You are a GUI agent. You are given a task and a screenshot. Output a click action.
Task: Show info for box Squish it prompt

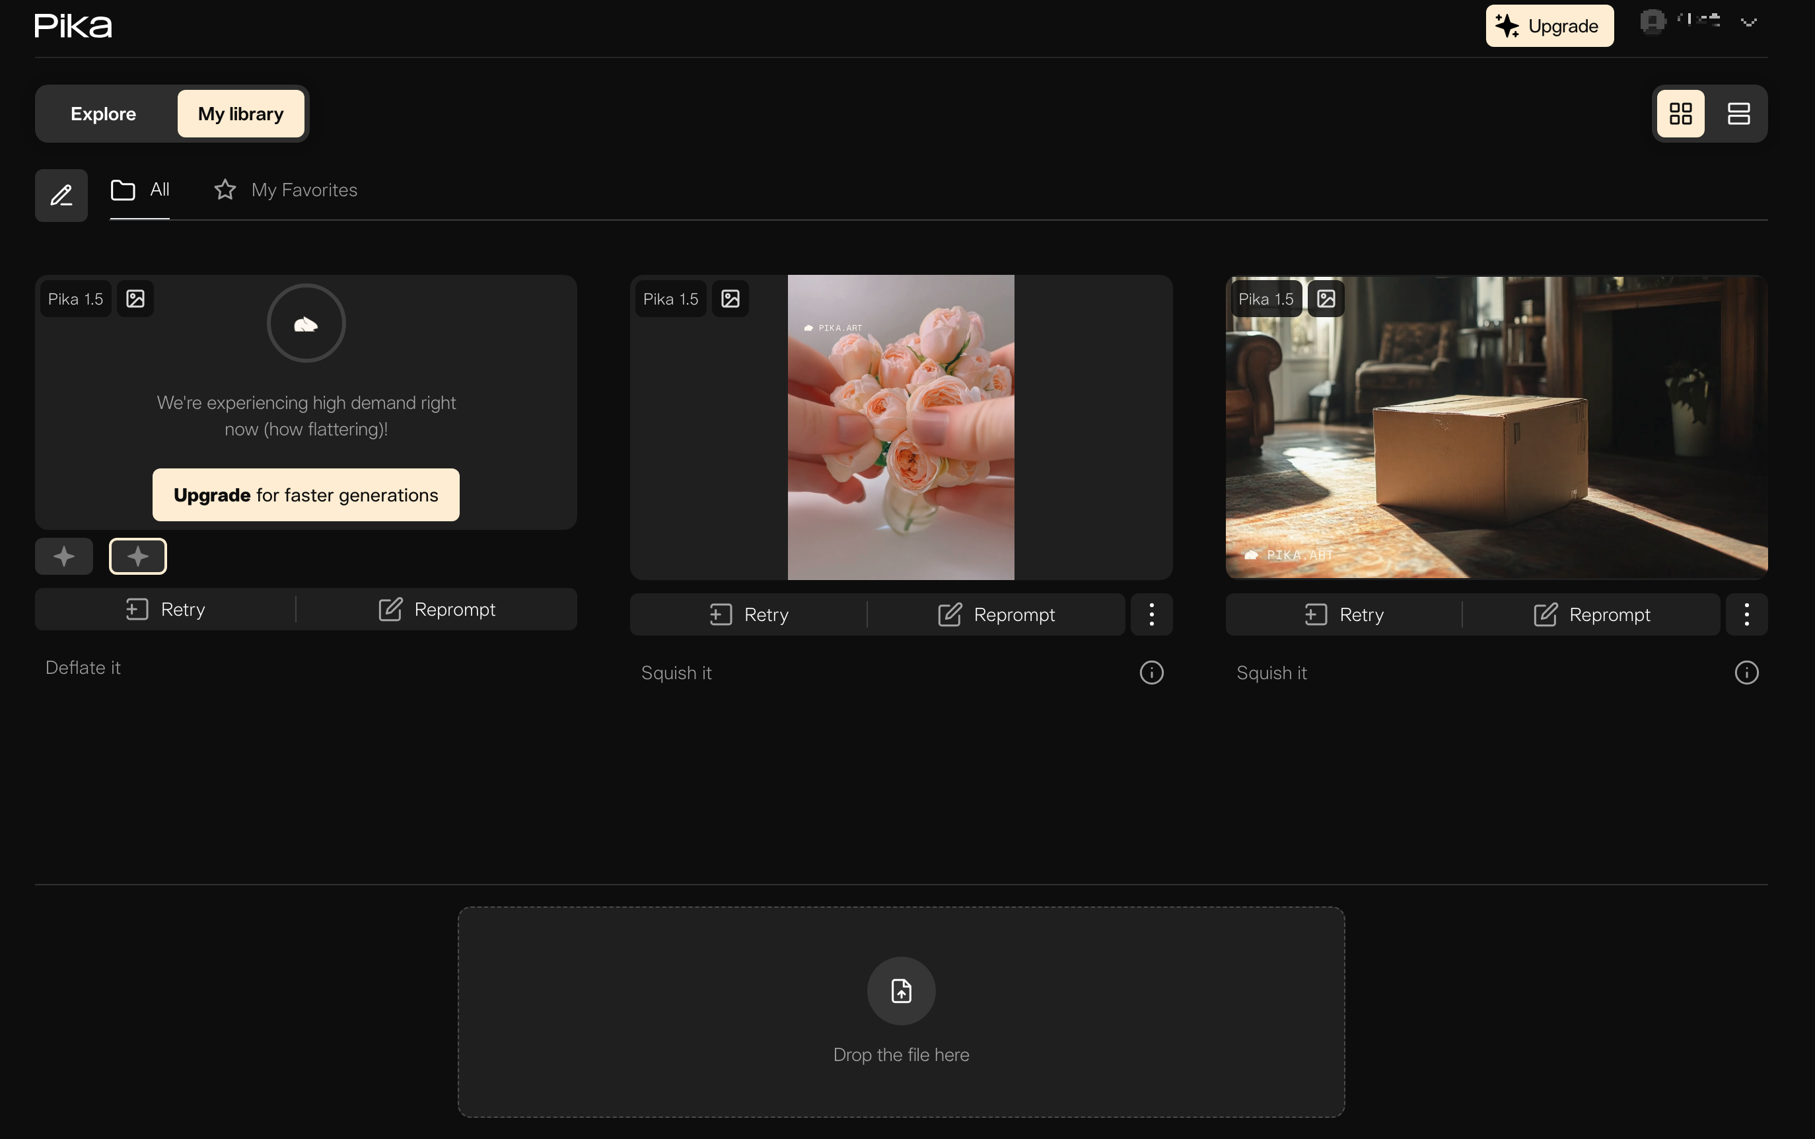[x=1746, y=673]
